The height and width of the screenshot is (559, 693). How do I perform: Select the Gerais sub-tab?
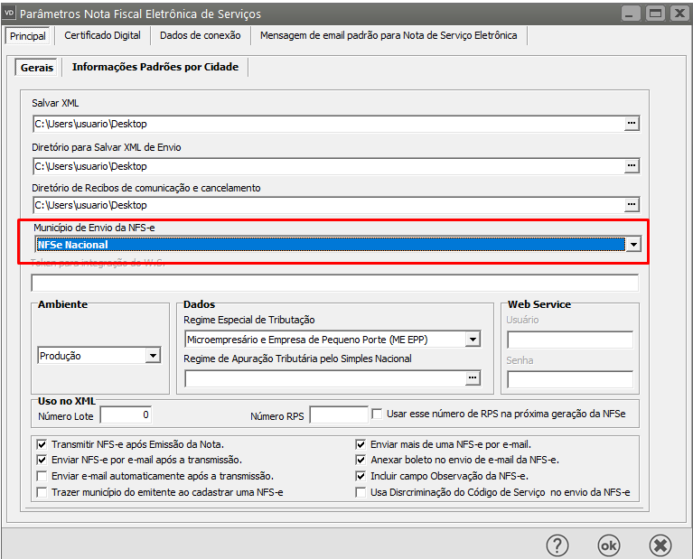point(37,68)
